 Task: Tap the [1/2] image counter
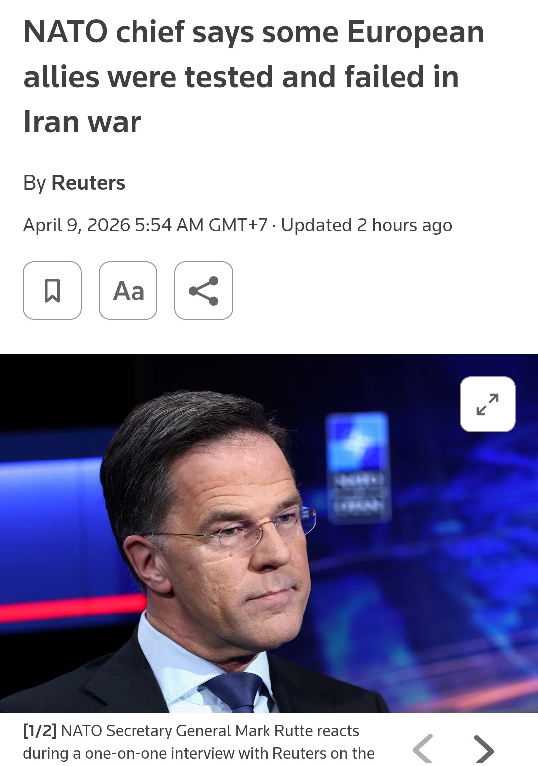pyautogui.click(x=40, y=731)
